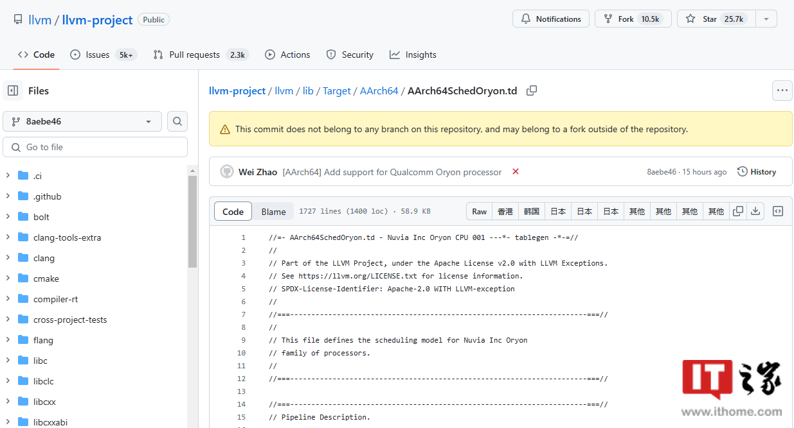Focus the Go to file search field

95,147
